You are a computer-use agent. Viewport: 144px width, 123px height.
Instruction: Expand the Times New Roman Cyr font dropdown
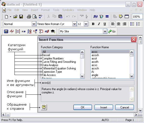click(74, 24)
